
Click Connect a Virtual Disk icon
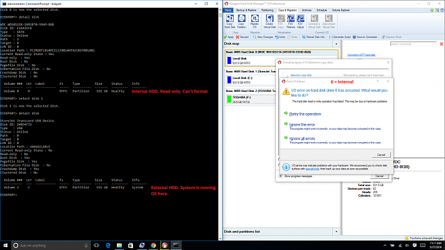pyautogui.click(x=314, y=21)
